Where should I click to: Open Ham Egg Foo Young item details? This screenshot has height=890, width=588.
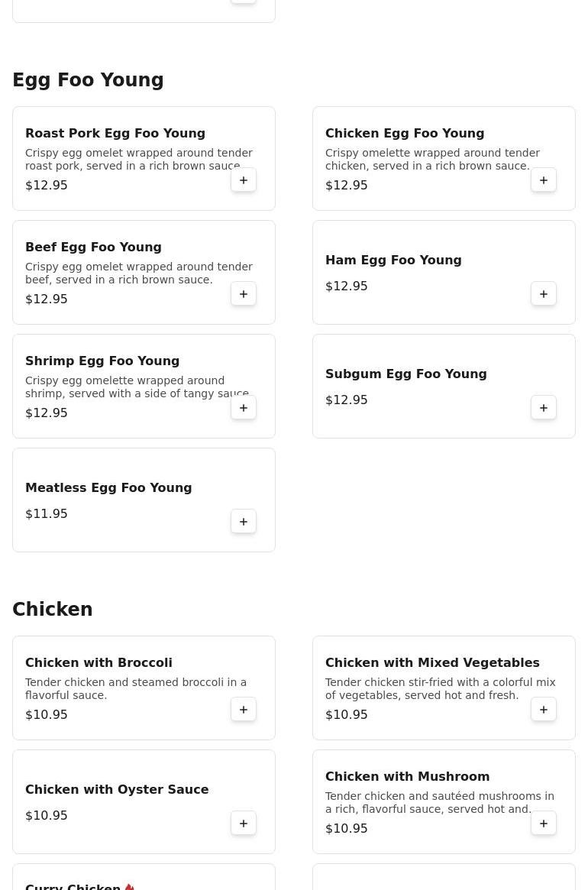393,261
